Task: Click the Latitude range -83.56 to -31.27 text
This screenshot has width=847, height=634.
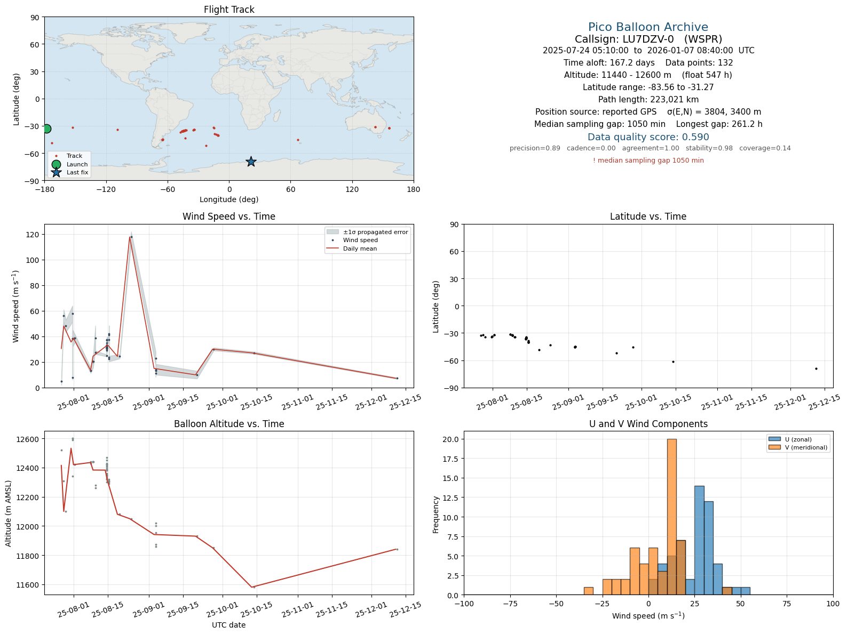Action: 648,87
